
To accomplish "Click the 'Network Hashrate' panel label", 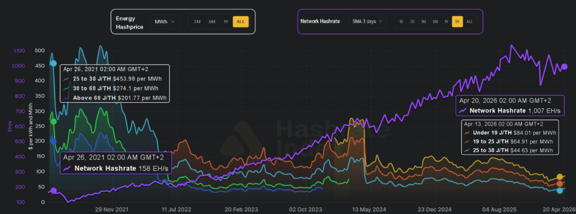I will click(x=320, y=22).
